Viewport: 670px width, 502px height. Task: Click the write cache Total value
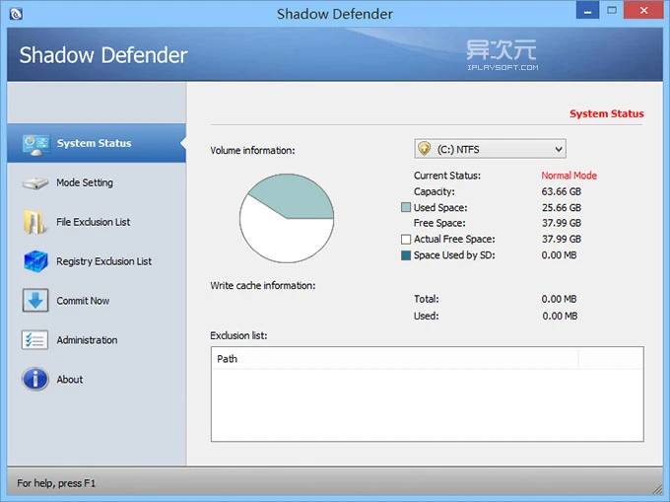559,299
